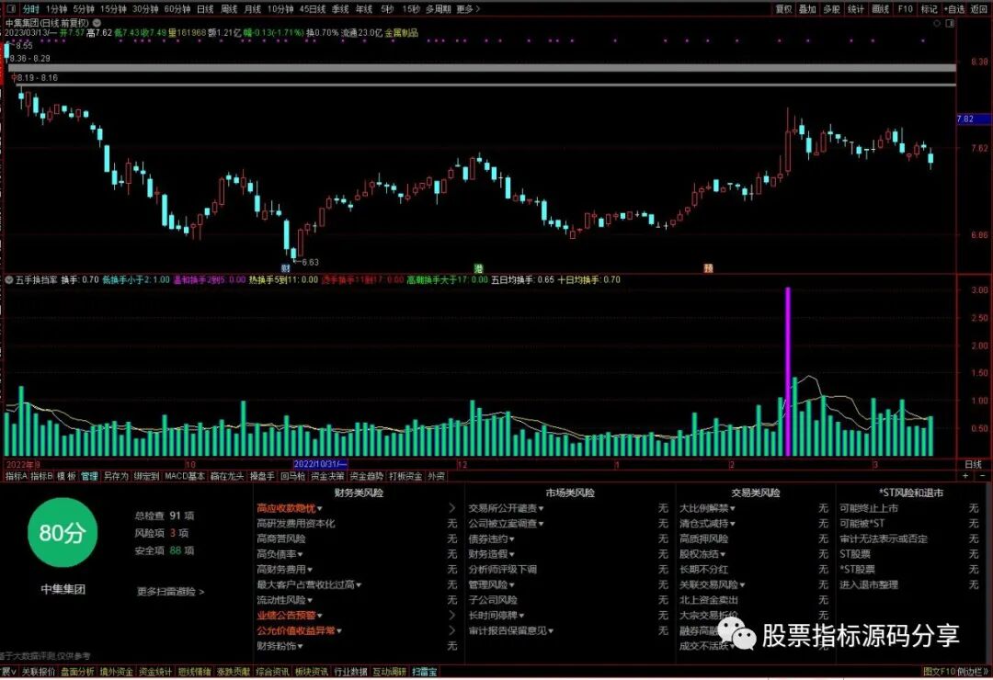The image size is (993, 680).
Task: Click the diamond icon at the chart's upper right
Action: coord(937,23)
